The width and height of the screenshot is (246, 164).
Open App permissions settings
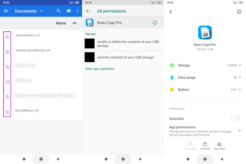[205, 131]
